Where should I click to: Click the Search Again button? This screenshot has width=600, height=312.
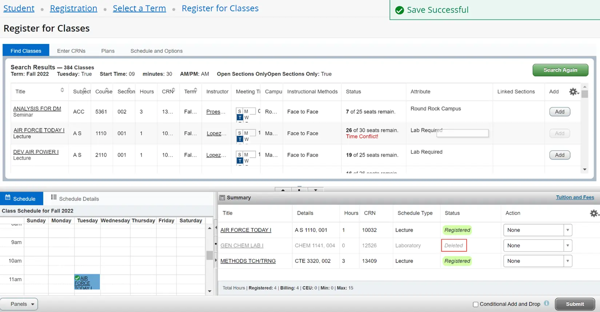coord(560,70)
